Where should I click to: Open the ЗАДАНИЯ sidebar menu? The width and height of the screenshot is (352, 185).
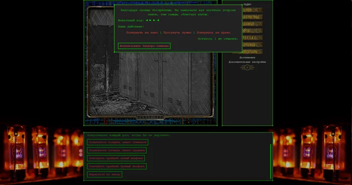(x=252, y=24)
